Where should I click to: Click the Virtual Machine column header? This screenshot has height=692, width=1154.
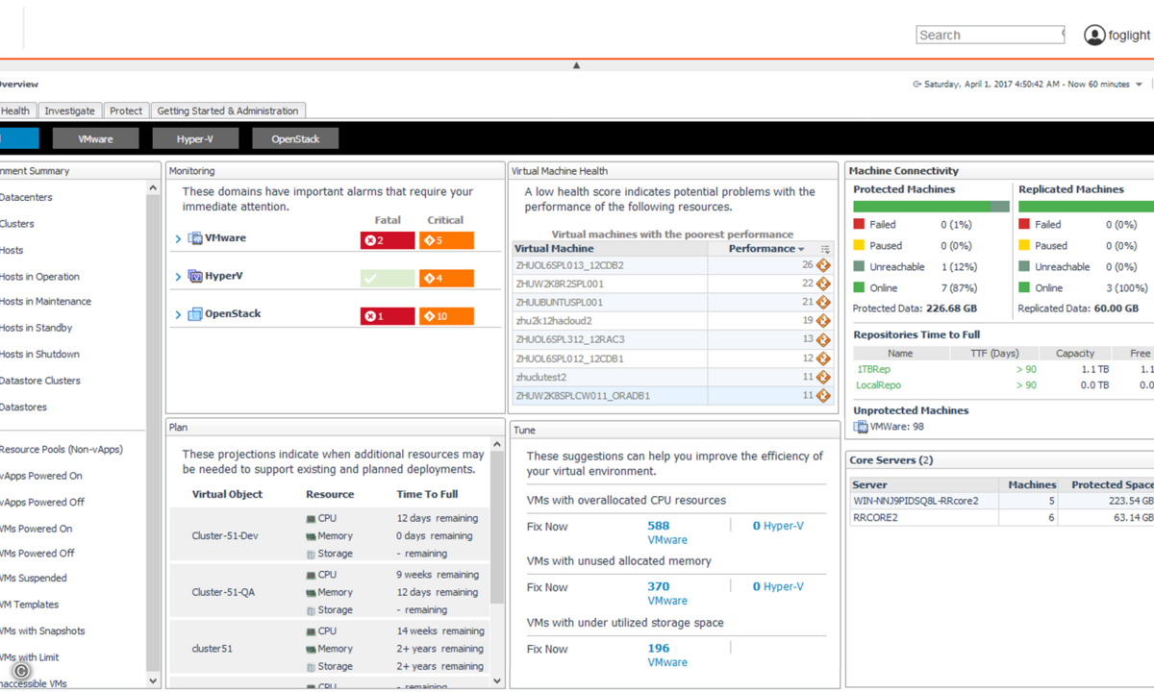click(611, 249)
